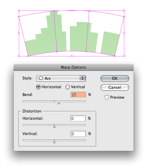Cancel the Warp Options dialog

click(x=115, y=87)
